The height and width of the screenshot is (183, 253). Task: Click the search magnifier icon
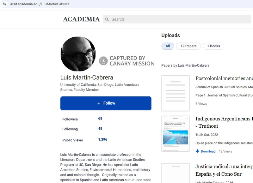click(107, 19)
